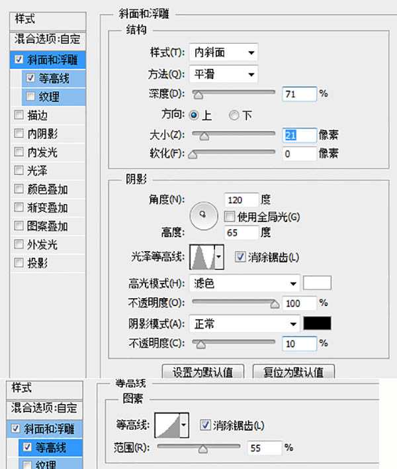
Task: Select direction 下 radio button
Action: click(x=234, y=115)
